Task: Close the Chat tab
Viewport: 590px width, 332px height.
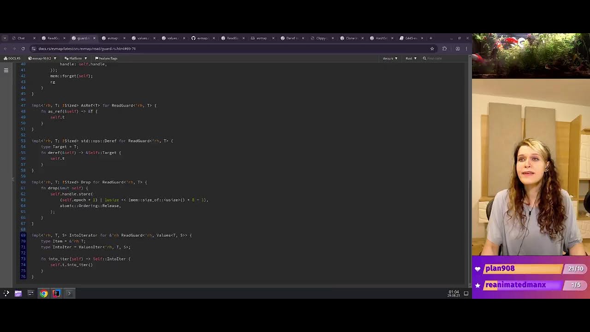Action: click(34, 38)
